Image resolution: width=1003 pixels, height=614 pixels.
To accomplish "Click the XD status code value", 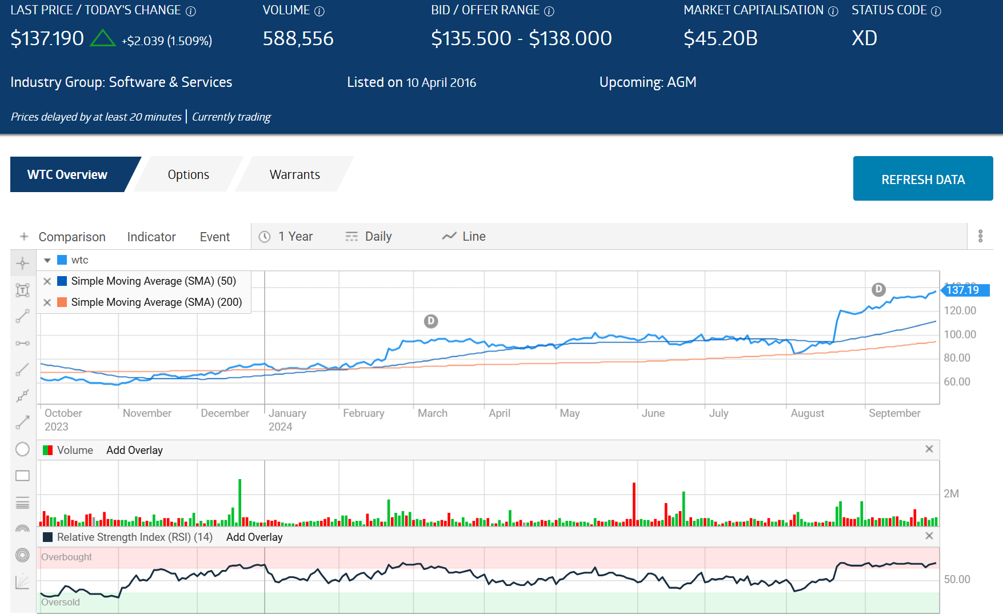I will (865, 38).
